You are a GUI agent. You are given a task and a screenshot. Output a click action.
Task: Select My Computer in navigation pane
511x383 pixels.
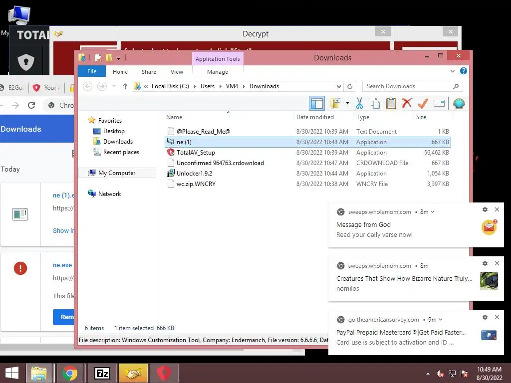click(x=117, y=173)
